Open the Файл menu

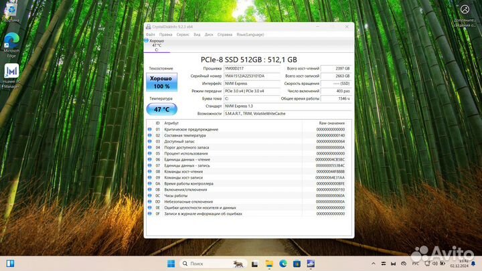[x=151, y=35]
